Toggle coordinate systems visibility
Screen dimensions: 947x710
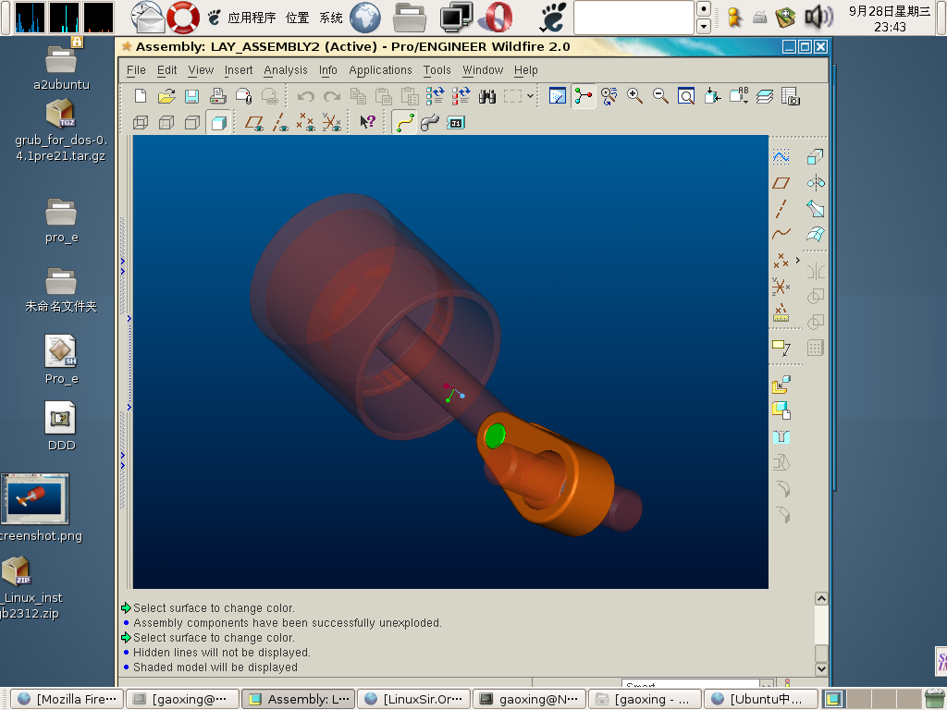(332, 123)
